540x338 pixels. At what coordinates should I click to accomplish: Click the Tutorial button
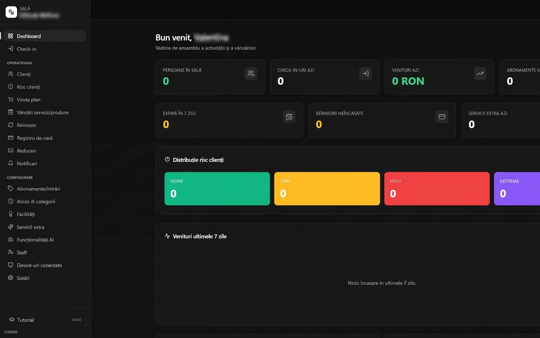[45, 320]
